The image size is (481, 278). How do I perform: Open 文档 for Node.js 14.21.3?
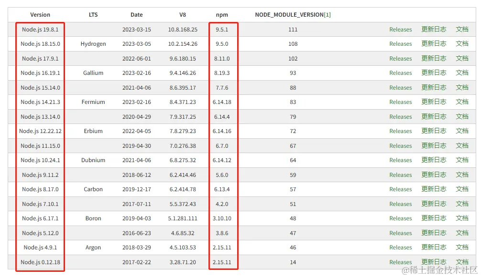[462, 102]
